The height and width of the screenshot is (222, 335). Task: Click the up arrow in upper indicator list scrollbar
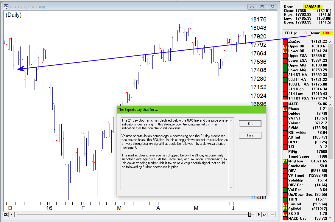pyautogui.click(x=330, y=42)
